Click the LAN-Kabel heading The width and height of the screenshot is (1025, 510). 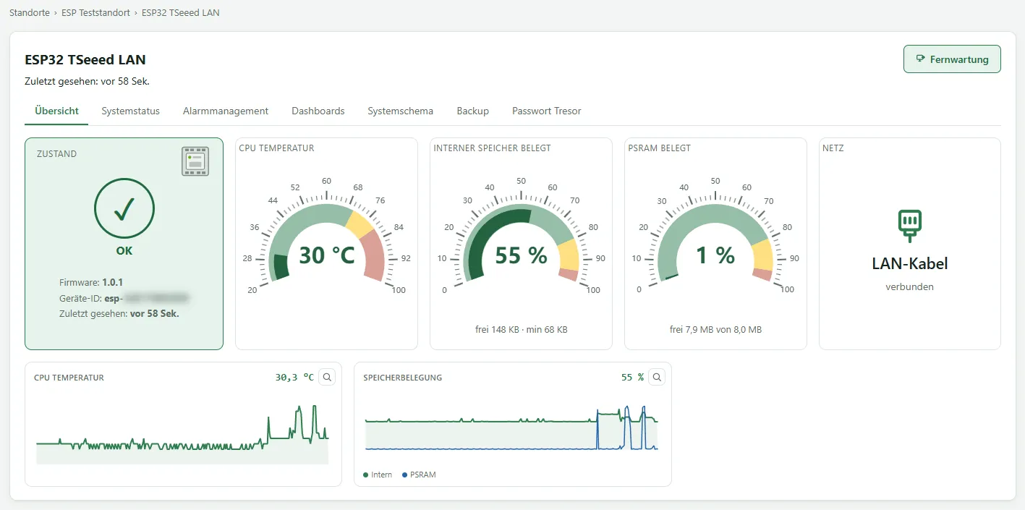click(x=910, y=263)
